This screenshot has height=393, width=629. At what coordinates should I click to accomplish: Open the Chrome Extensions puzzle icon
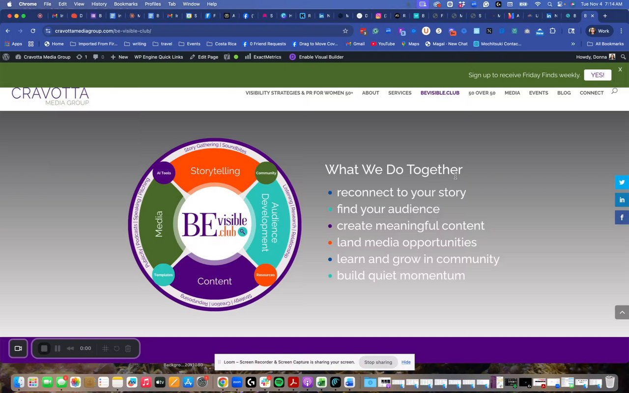tap(553, 31)
